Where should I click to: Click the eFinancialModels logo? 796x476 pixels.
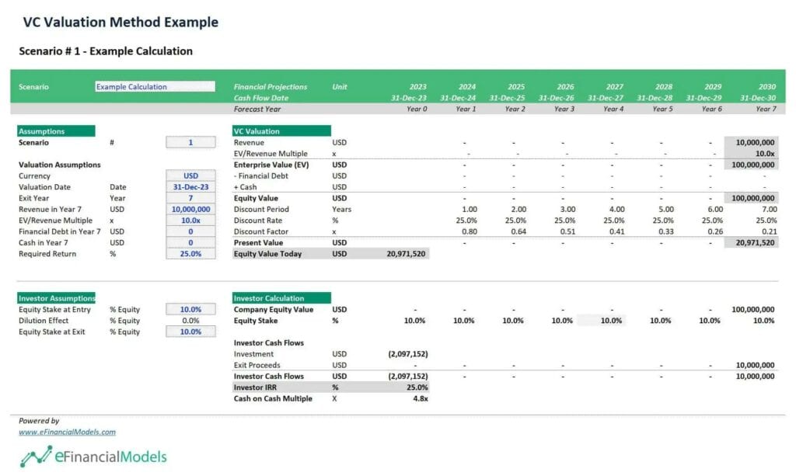pyautogui.click(x=93, y=457)
